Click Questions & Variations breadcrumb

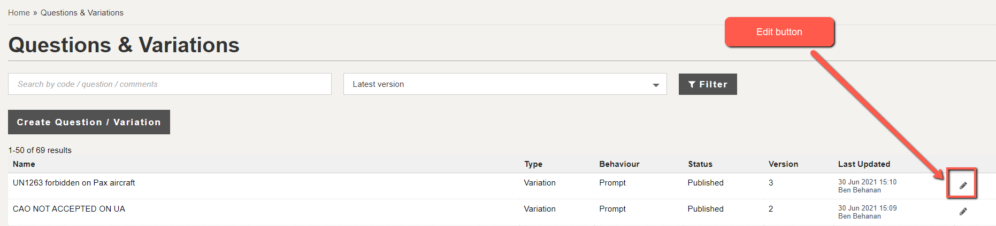(82, 13)
